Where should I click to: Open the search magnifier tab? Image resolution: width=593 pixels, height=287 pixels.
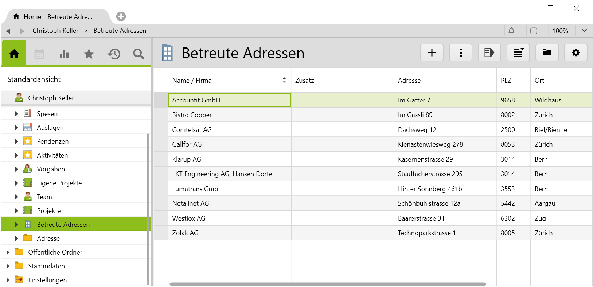(x=139, y=54)
